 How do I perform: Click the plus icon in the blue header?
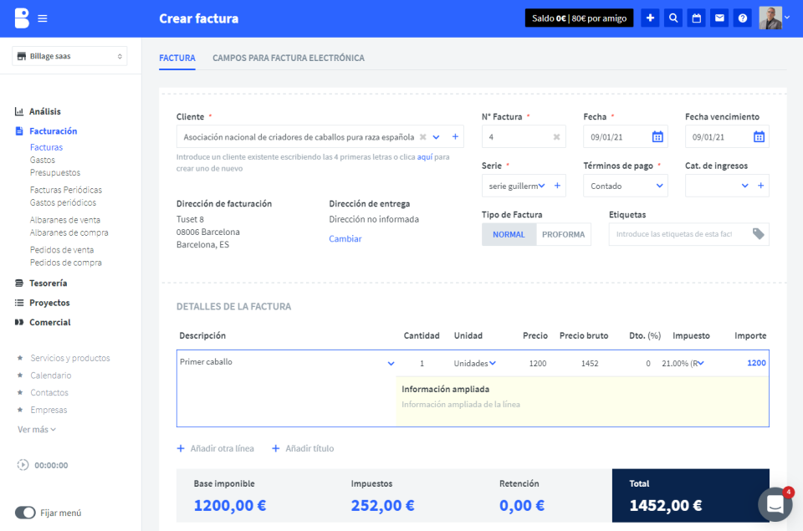pyautogui.click(x=650, y=17)
